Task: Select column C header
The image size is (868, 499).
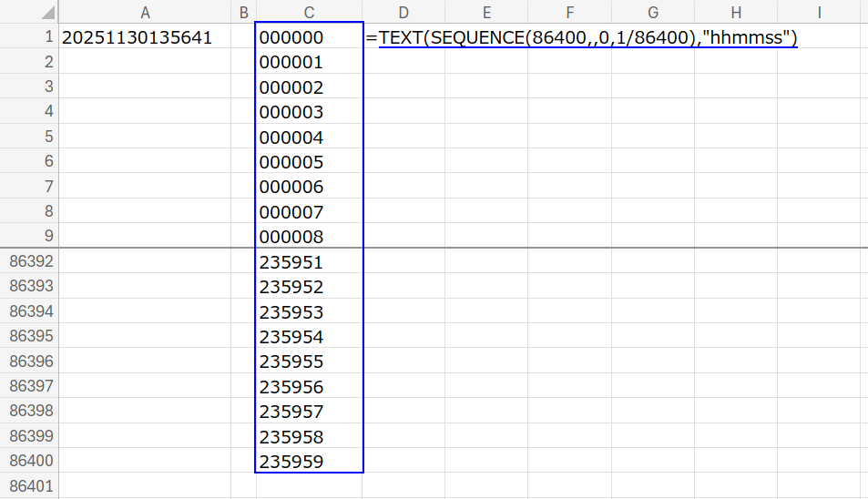Action: click(x=309, y=13)
